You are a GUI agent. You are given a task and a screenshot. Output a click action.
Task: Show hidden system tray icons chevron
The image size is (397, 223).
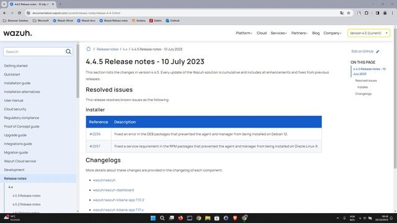pos(337,218)
